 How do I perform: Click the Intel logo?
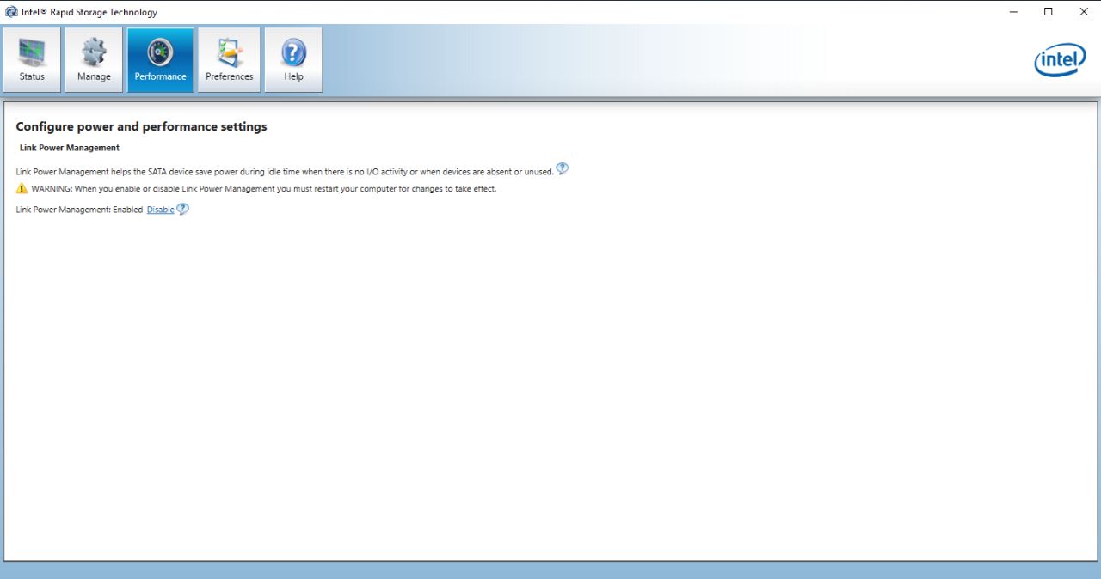point(1060,59)
